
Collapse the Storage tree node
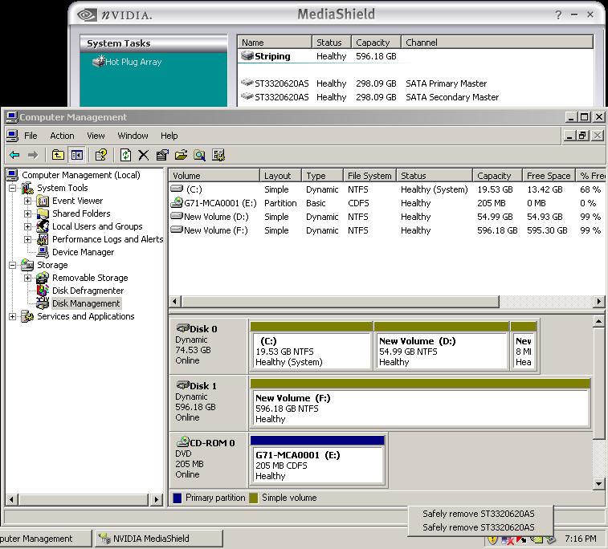coord(12,266)
